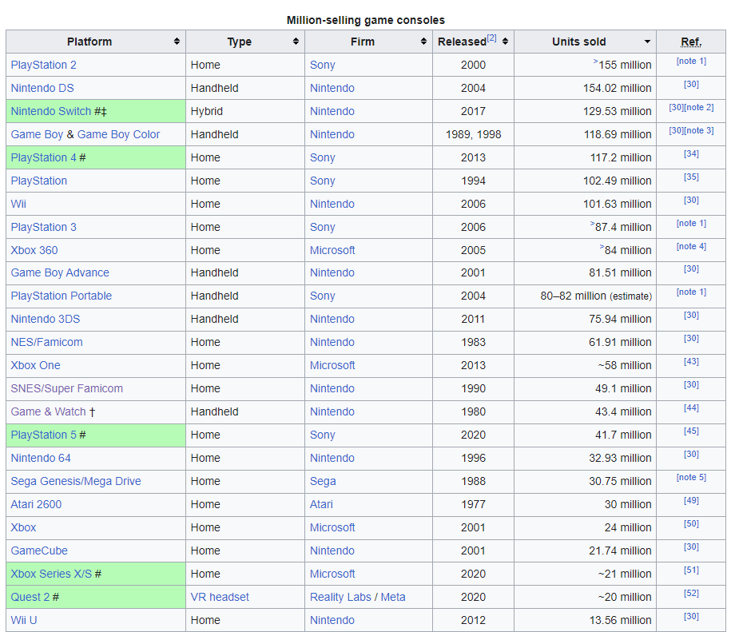The height and width of the screenshot is (632, 735).
Task: Open the PlayStation 3 link
Action: tap(44, 227)
